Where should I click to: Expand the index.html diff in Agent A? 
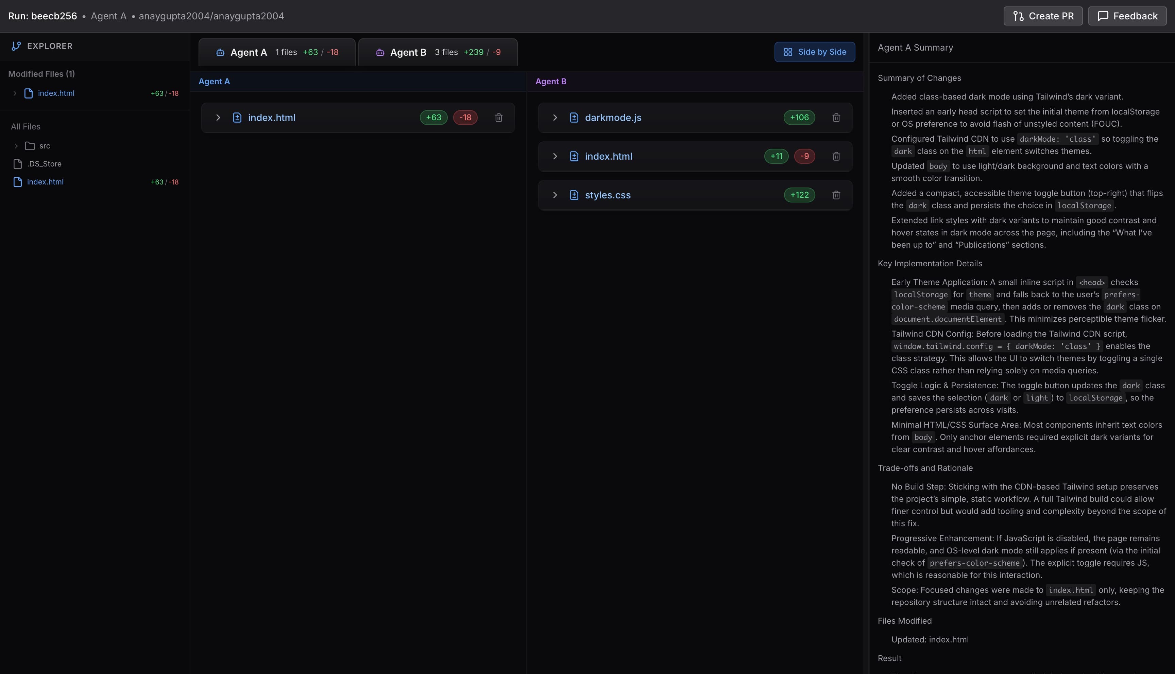point(218,118)
